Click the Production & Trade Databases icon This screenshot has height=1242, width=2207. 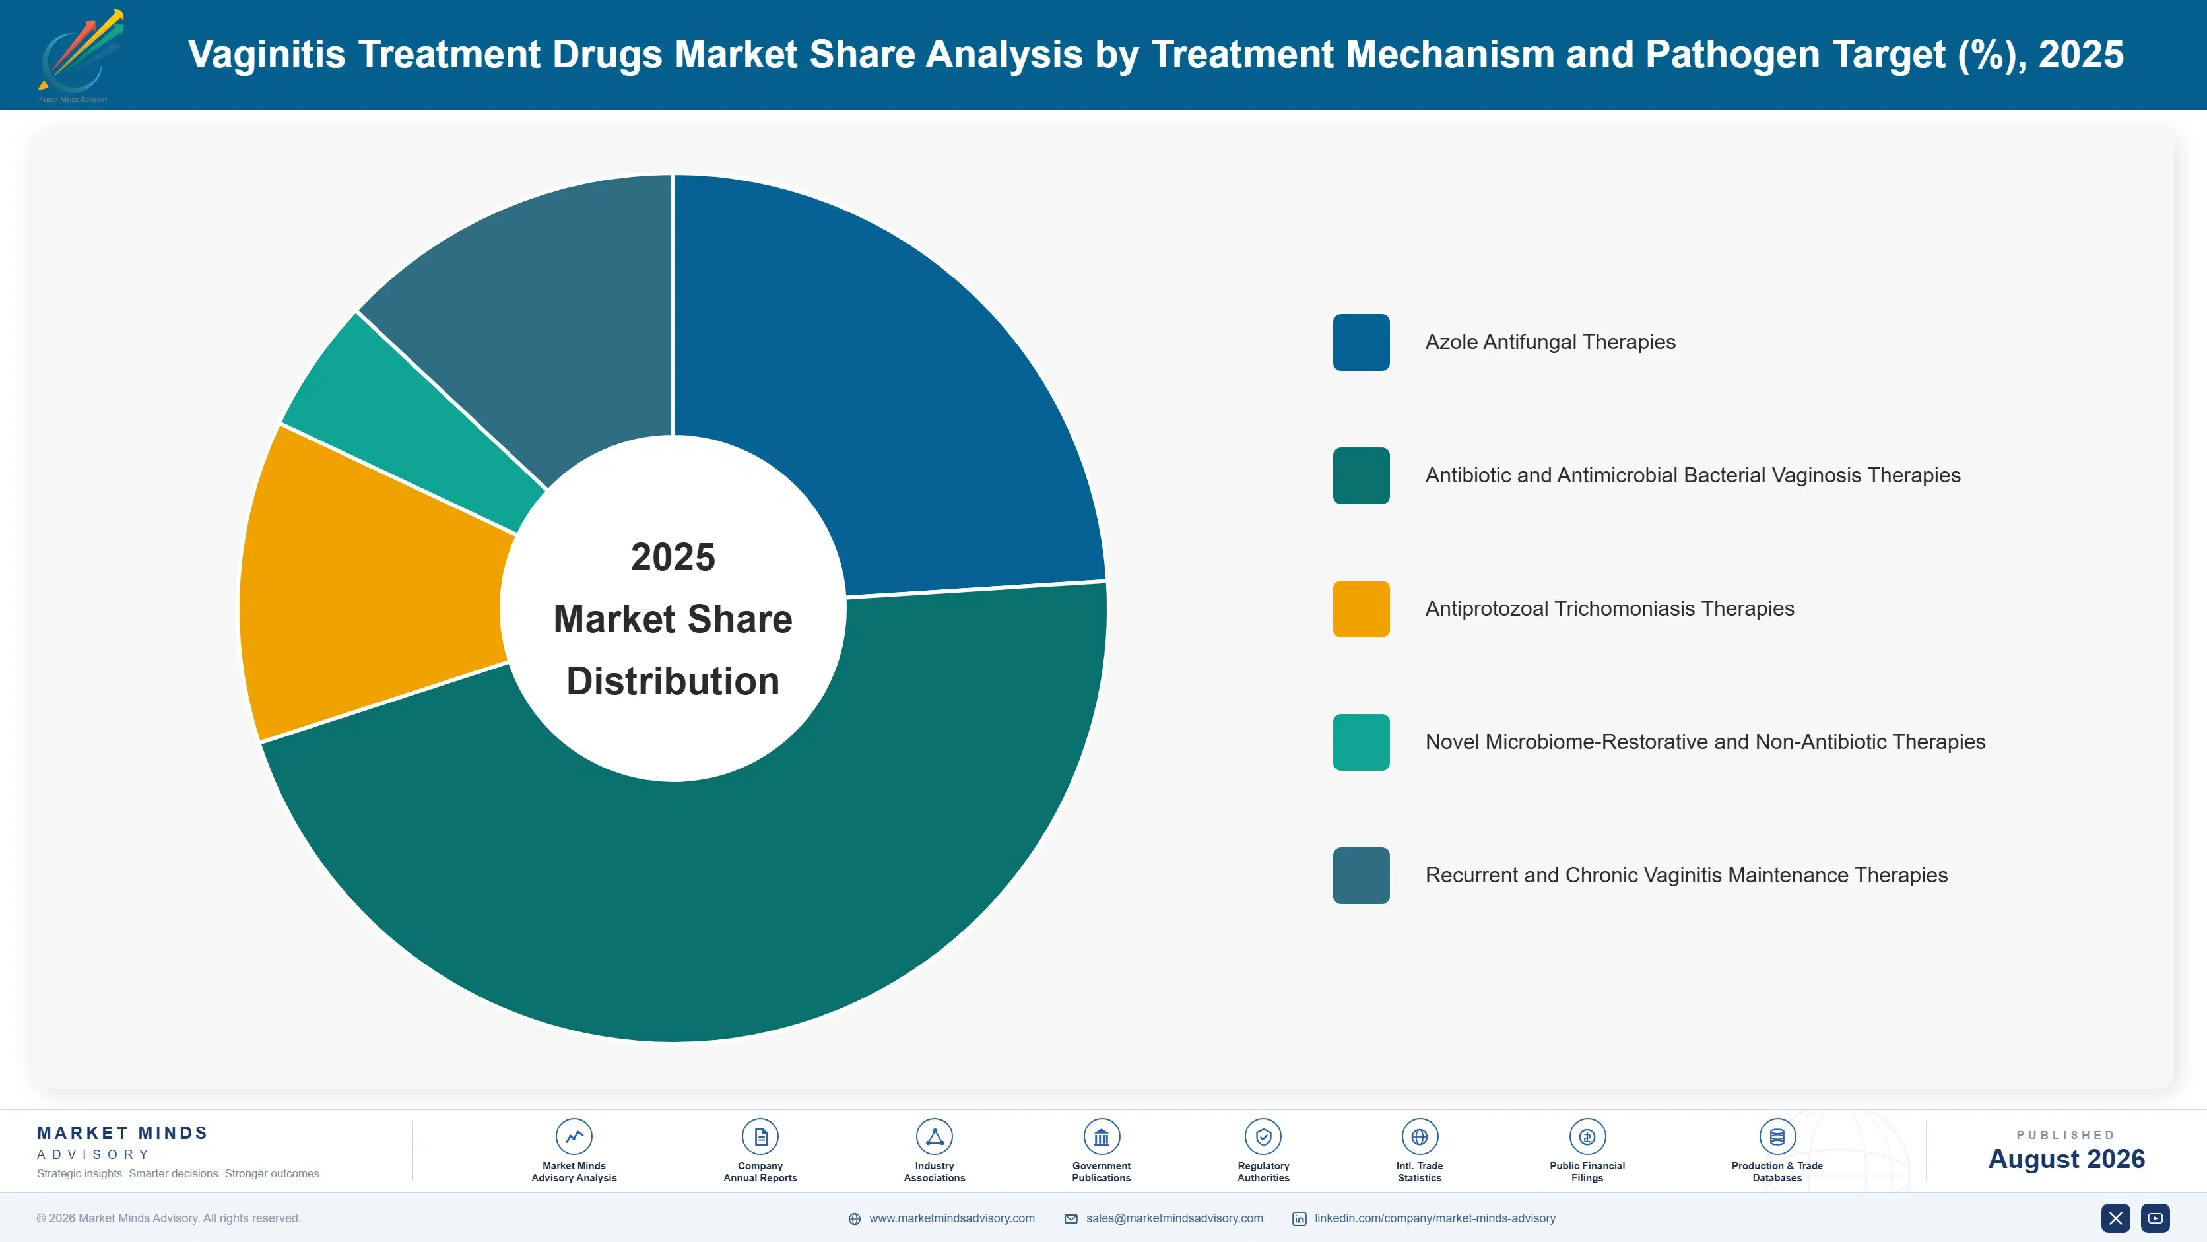[x=1777, y=1136]
